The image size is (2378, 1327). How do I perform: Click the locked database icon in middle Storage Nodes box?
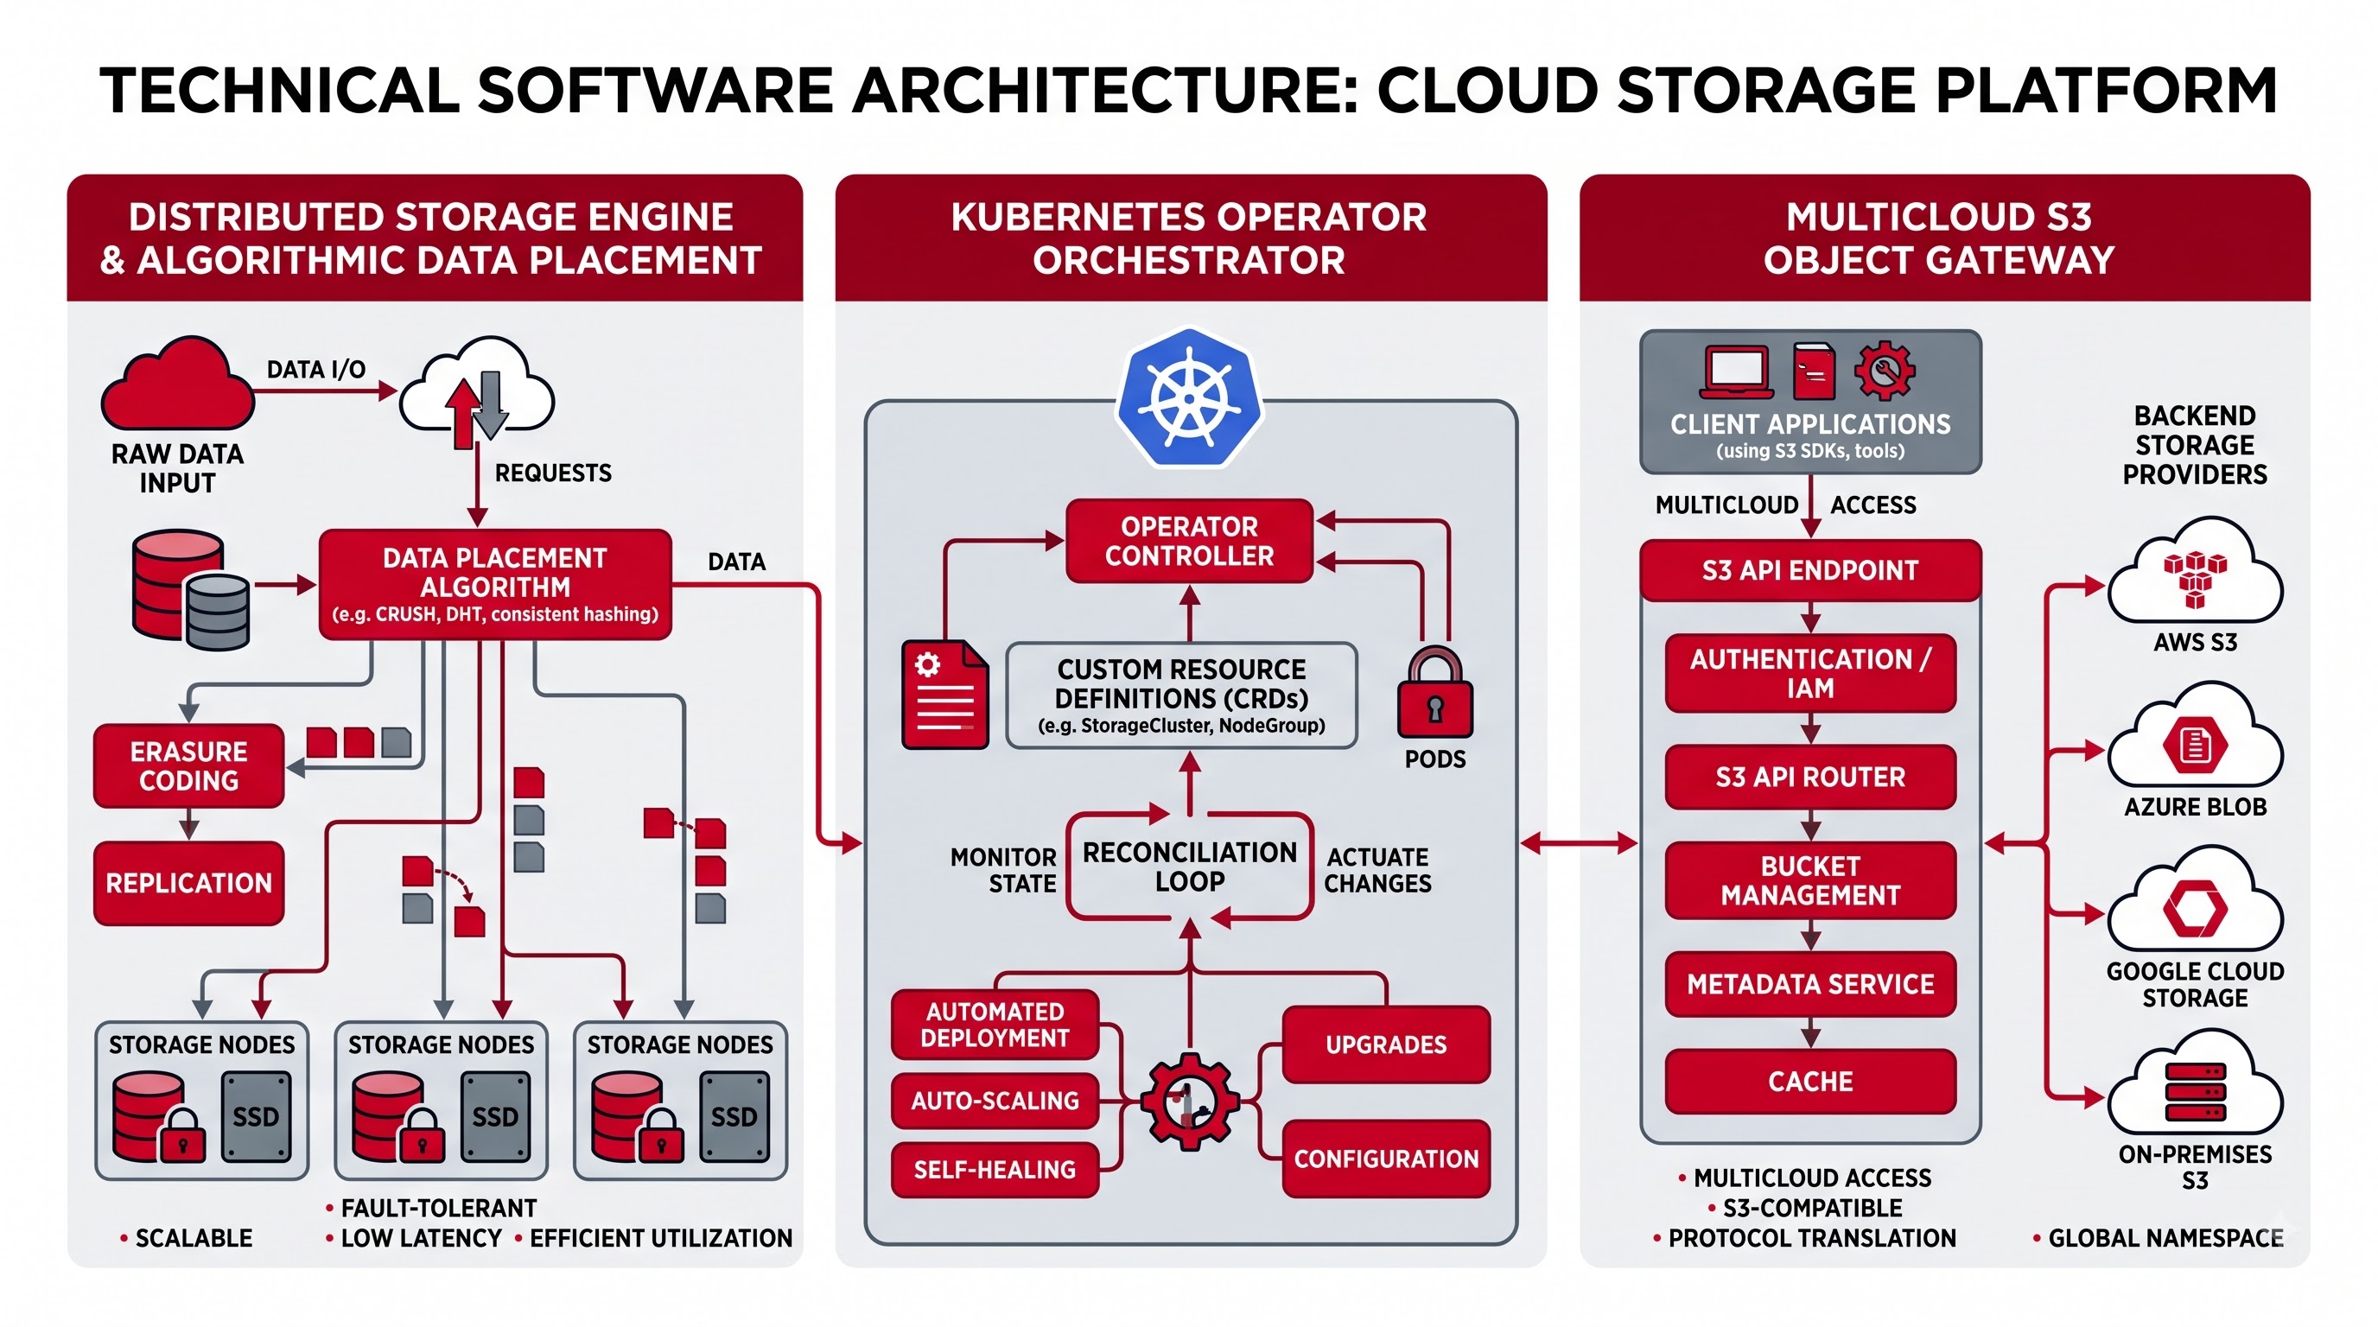(x=397, y=1118)
